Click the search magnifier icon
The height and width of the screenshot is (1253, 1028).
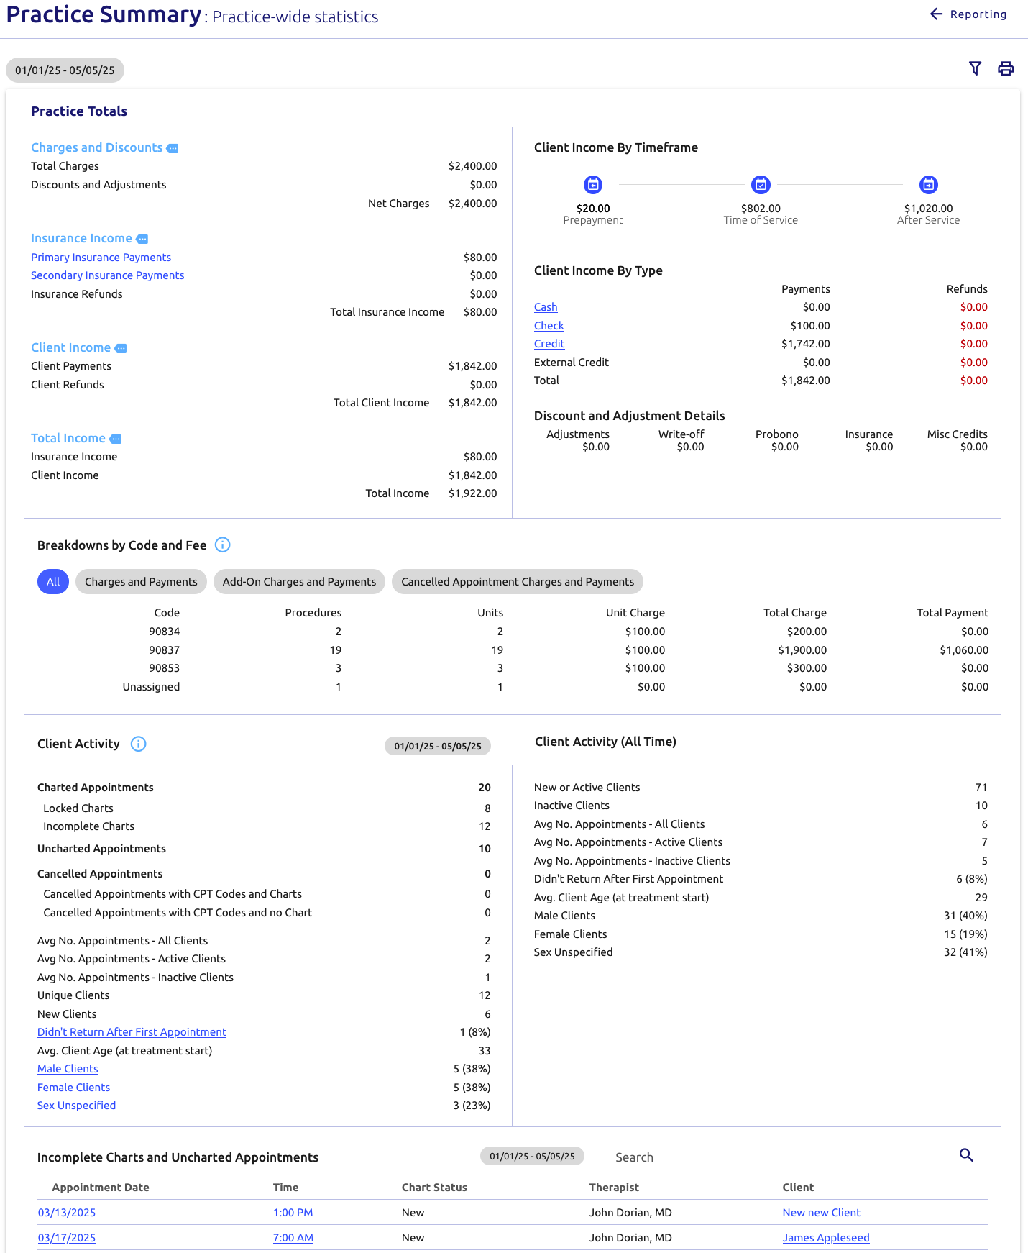[x=966, y=1155]
